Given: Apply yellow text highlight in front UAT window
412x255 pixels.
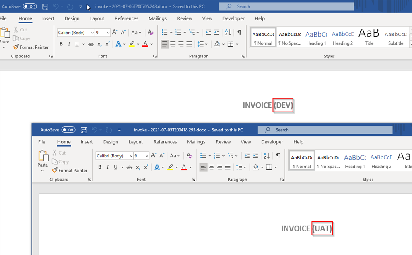Looking at the screenshot, I should tap(170, 167).
